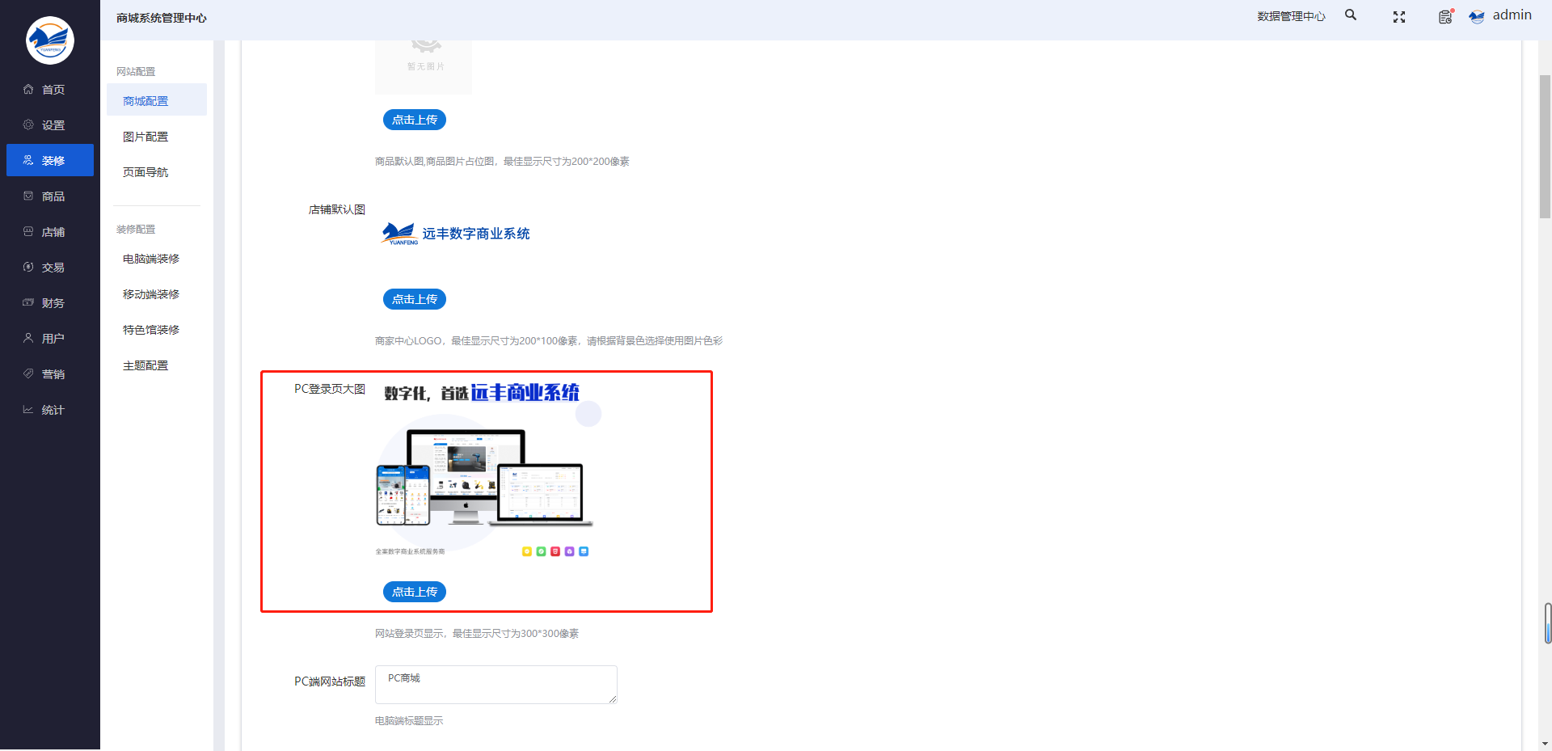
Task: Click the icon beside 商品
Action: click(x=28, y=196)
